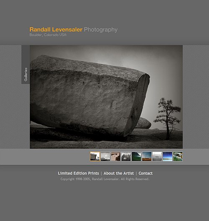This screenshot has height=221, width=209.
Task: Click the copyright notice text
Action: click(x=105, y=179)
